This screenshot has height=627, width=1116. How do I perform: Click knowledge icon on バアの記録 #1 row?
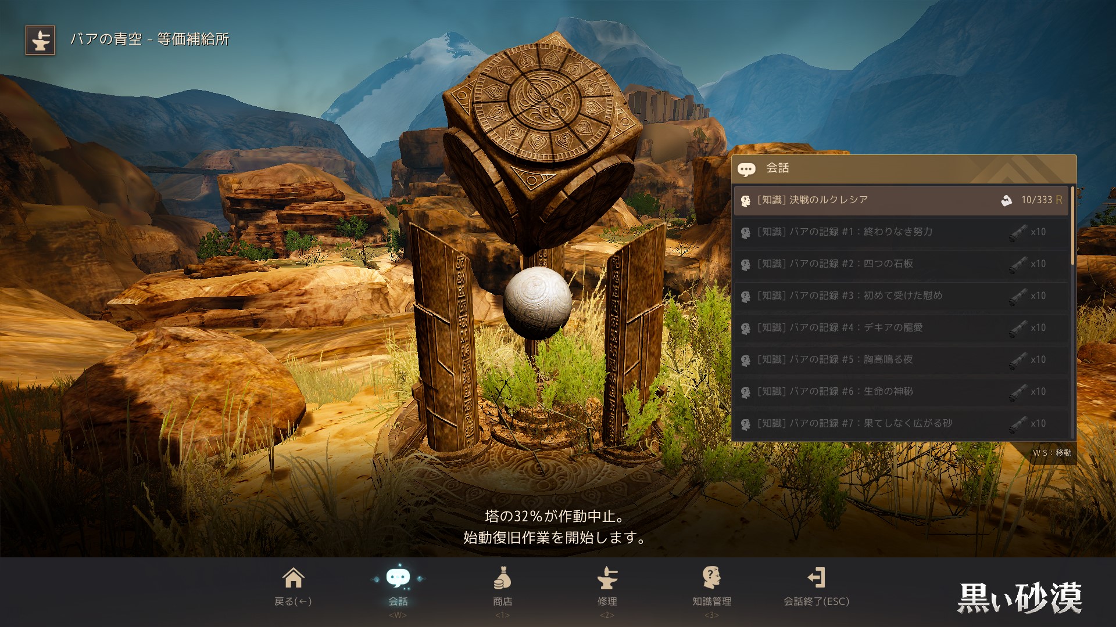(x=745, y=232)
